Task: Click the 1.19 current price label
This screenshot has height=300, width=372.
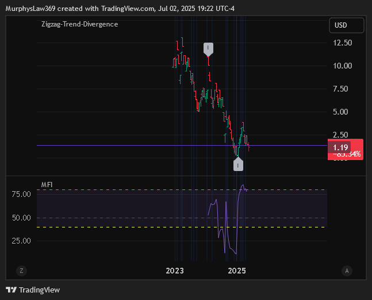Action: point(340,147)
